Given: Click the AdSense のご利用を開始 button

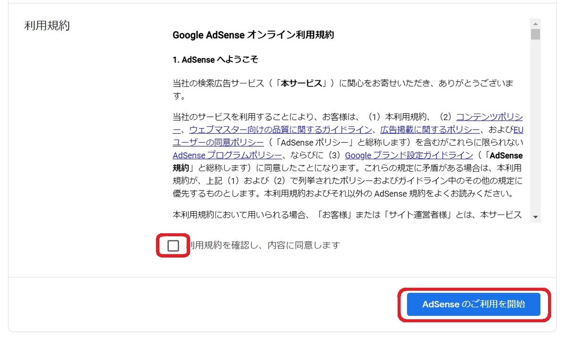Looking at the screenshot, I should click(x=474, y=304).
